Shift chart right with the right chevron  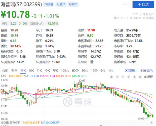click(x=134, y=77)
